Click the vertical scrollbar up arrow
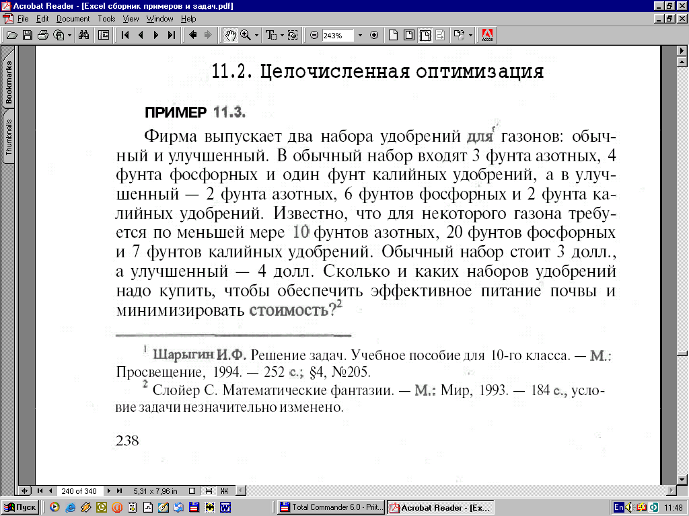This screenshot has height=516, width=689. click(x=682, y=62)
